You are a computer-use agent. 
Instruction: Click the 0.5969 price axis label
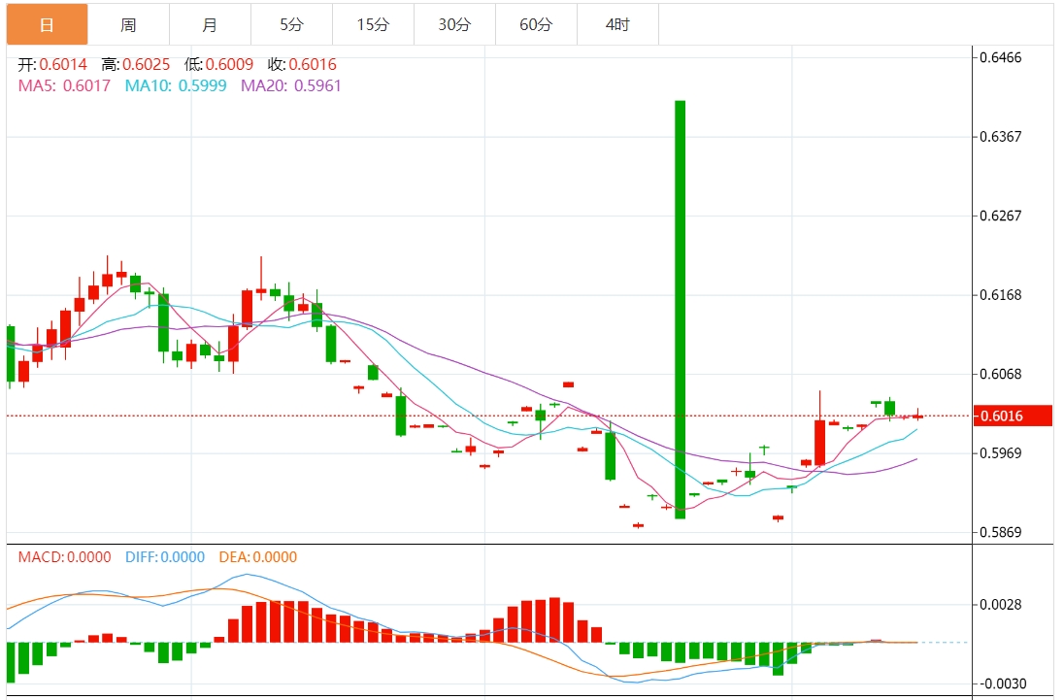1000,453
